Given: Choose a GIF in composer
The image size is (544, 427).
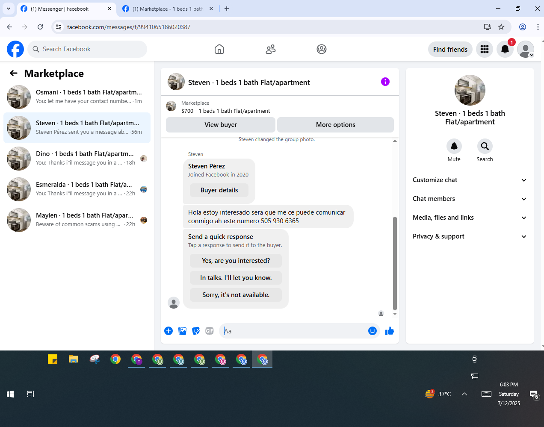Looking at the screenshot, I should [x=210, y=331].
